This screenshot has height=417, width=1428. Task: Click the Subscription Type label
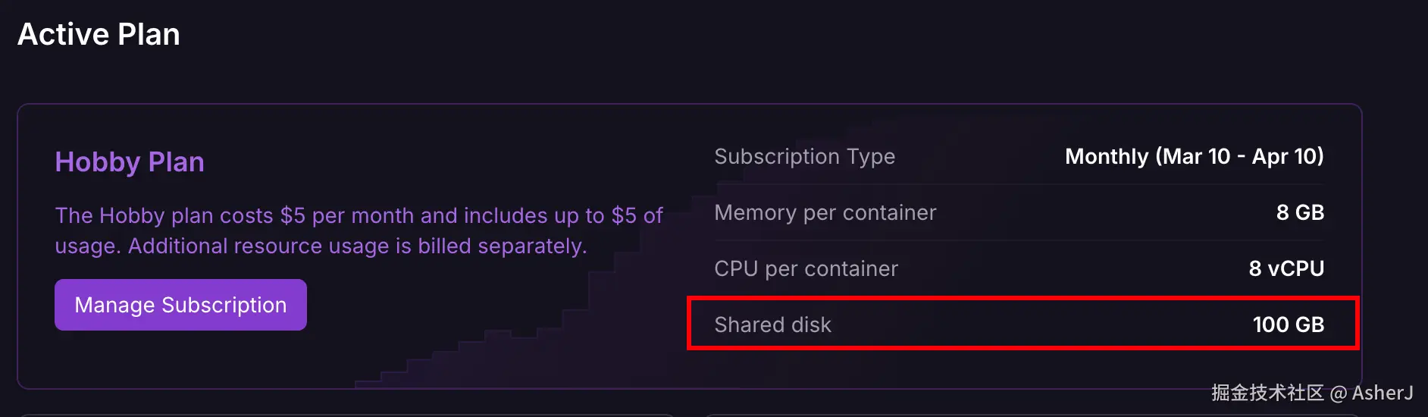click(x=804, y=156)
